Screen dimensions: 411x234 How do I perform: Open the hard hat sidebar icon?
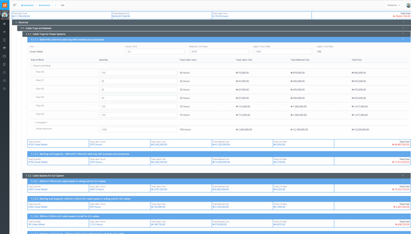(4, 24)
